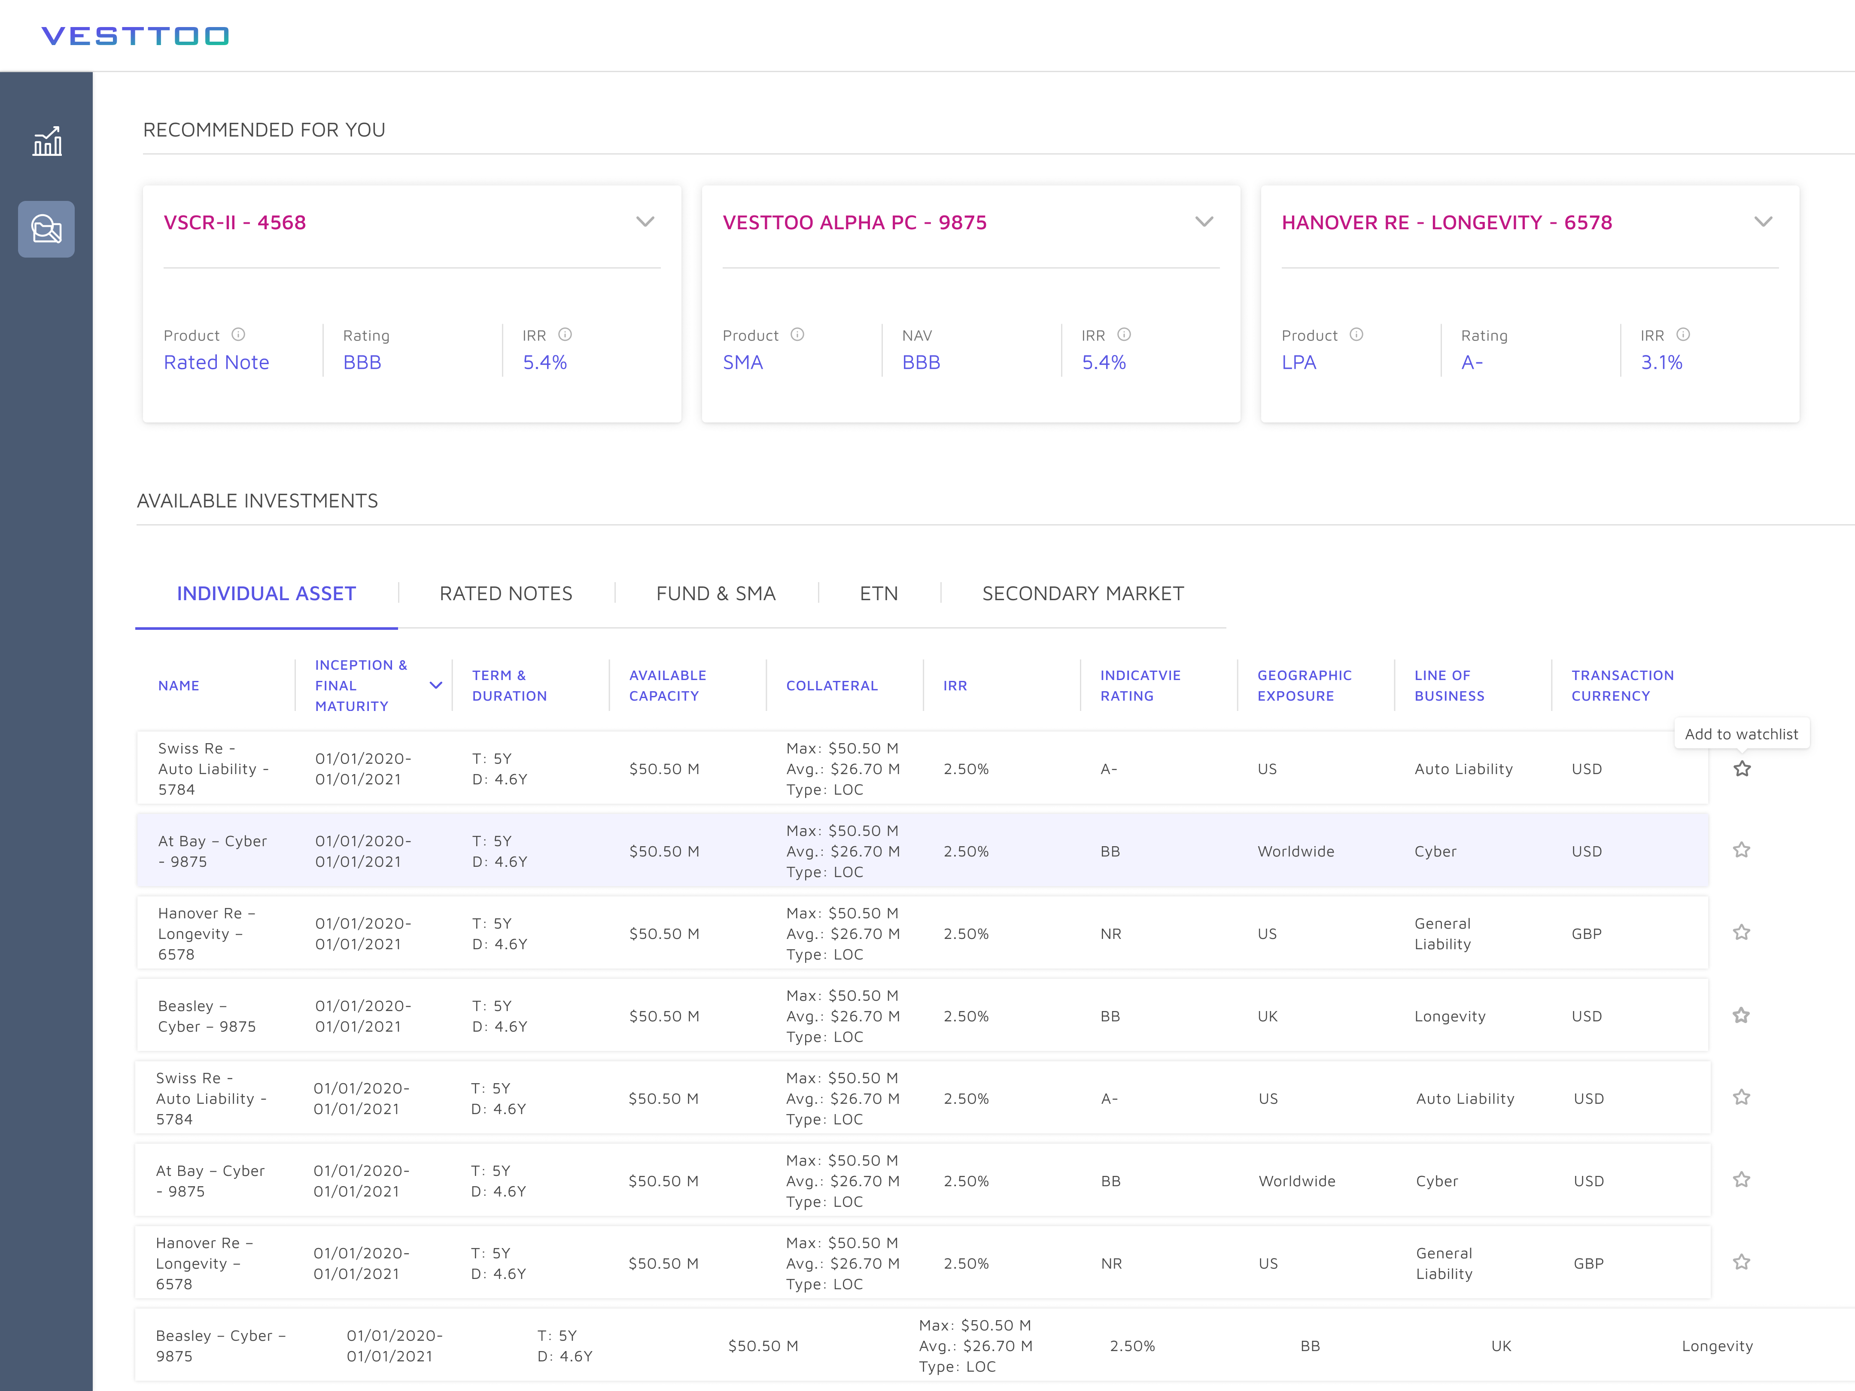The height and width of the screenshot is (1391, 1855).
Task: Star the first Hanover Re – Longevity table row
Action: pos(1742,932)
